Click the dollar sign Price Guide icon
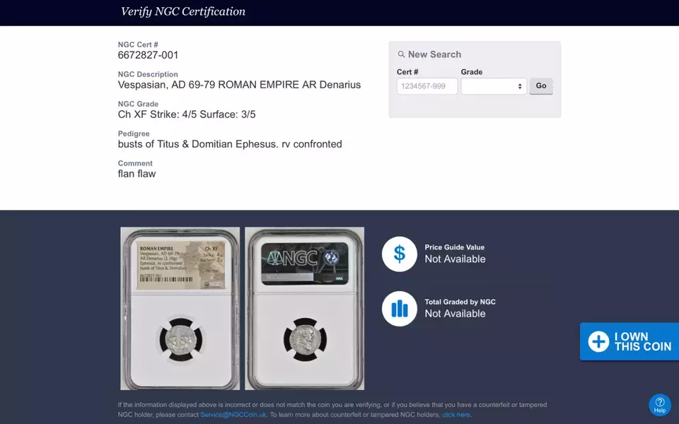Screen dimensions: 679x424 click(400, 254)
